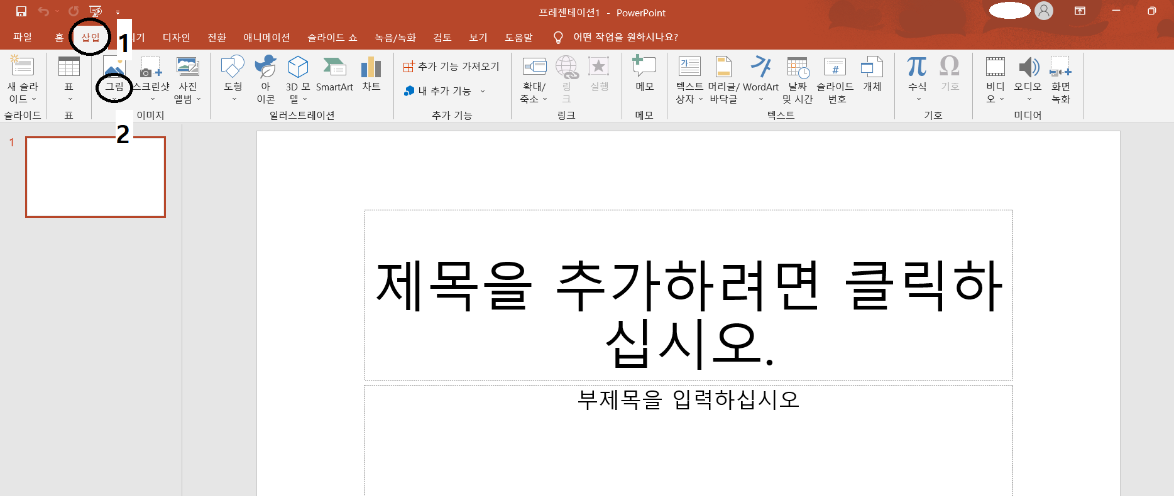Click the 도형 shapes icon
The height and width of the screenshot is (496, 1174).
pos(233,67)
